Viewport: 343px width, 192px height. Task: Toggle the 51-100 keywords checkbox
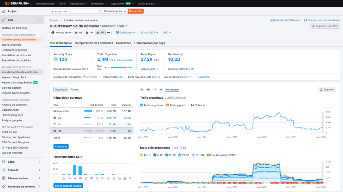pyautogui.click(x=193, y=155)
